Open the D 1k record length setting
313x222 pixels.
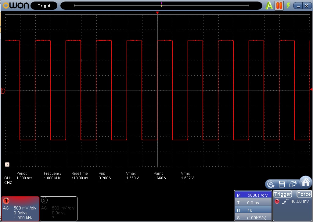(x=253, y=210)
